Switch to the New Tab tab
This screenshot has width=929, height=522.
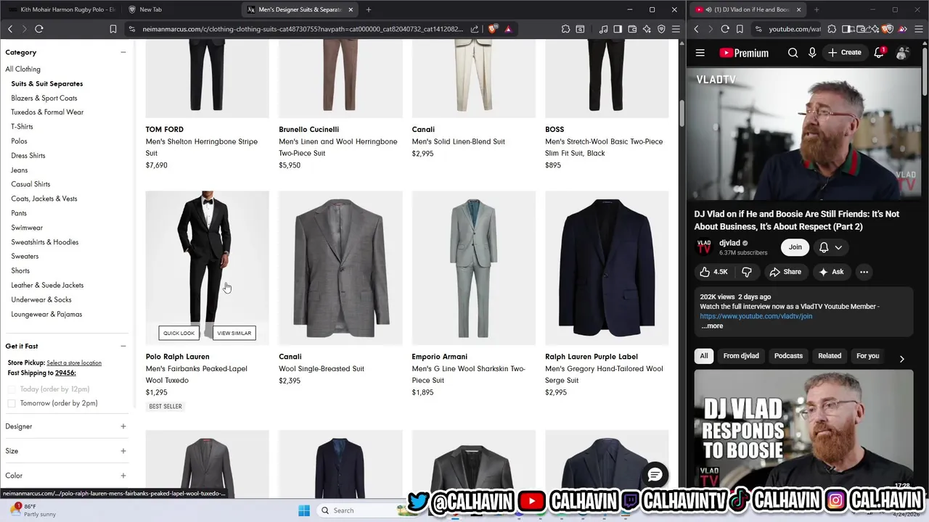point(150,9)
